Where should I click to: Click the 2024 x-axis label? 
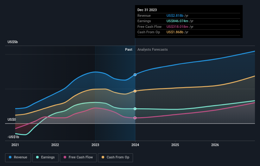point(135,145)
